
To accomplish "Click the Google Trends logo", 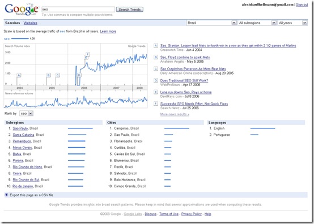I will 22,10.
